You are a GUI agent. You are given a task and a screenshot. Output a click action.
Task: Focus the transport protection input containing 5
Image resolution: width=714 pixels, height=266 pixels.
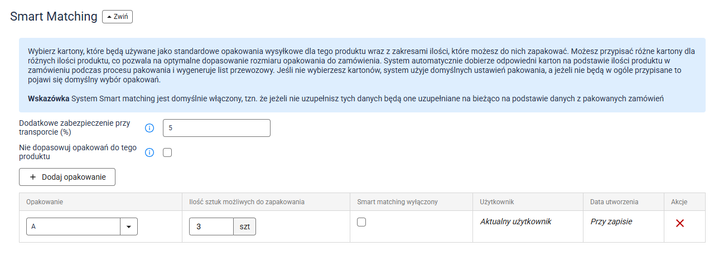(216, 128)
